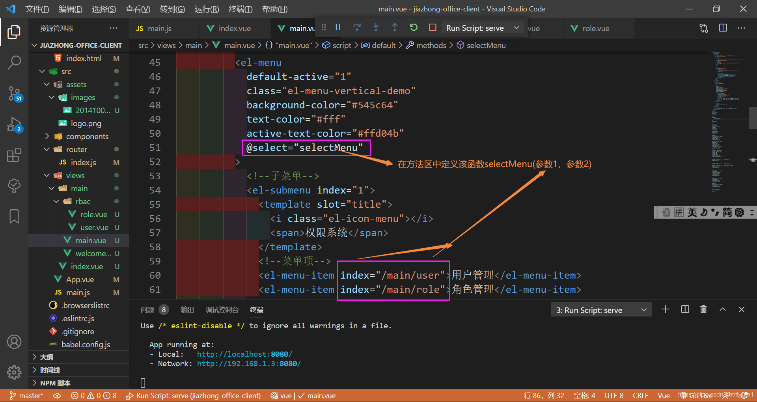757x402 pixels.
Task: Close the terminal panel
Action: [x=742, y=309]
